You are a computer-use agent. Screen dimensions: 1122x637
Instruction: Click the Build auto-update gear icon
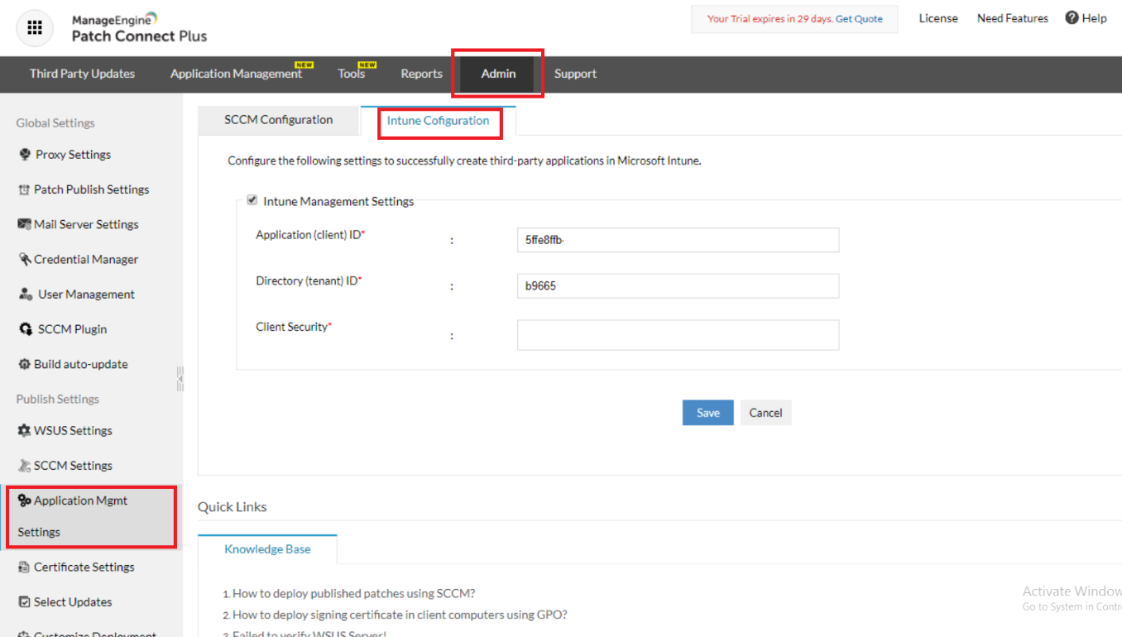24,364
